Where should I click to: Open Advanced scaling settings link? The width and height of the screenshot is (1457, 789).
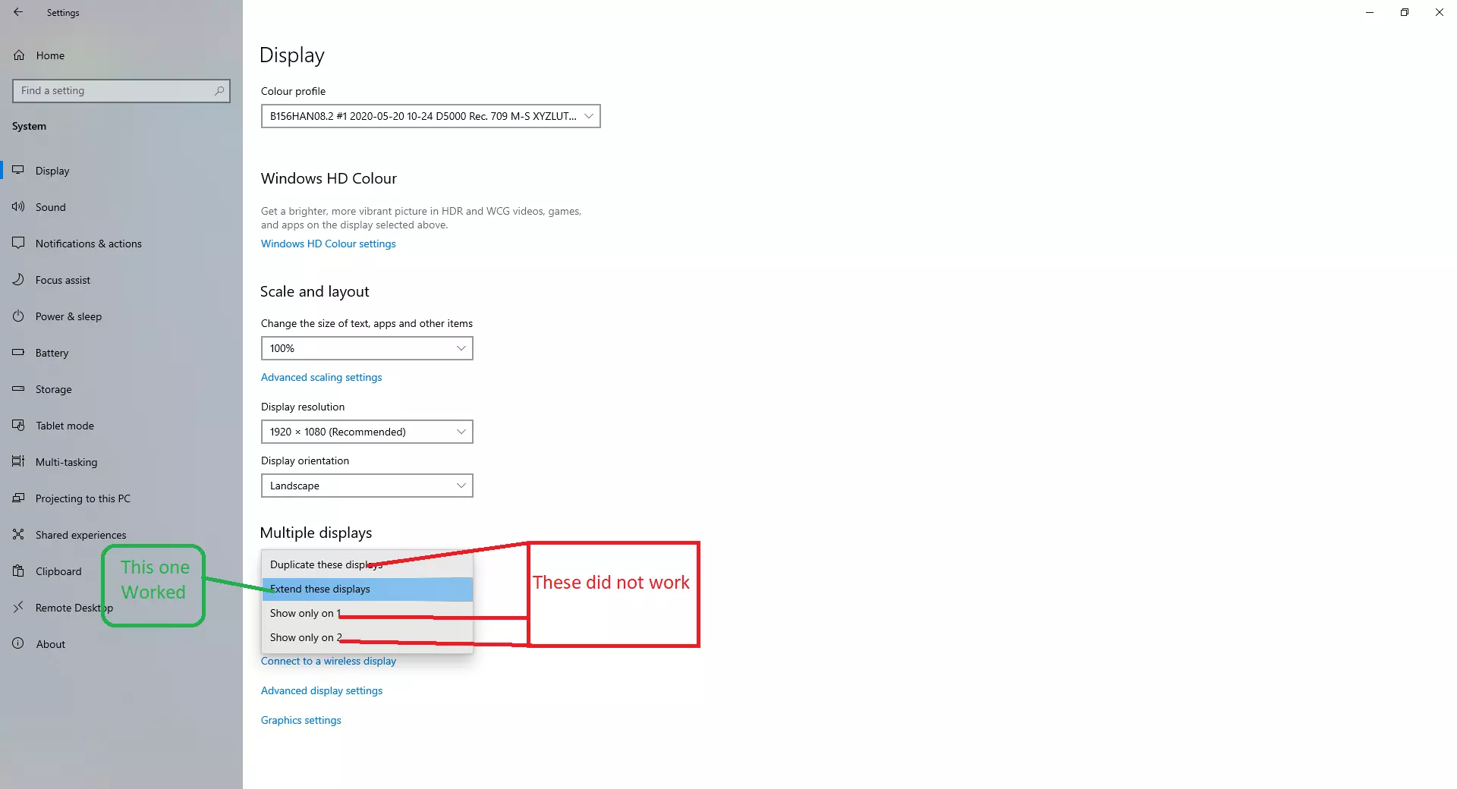tap(322, 377)
